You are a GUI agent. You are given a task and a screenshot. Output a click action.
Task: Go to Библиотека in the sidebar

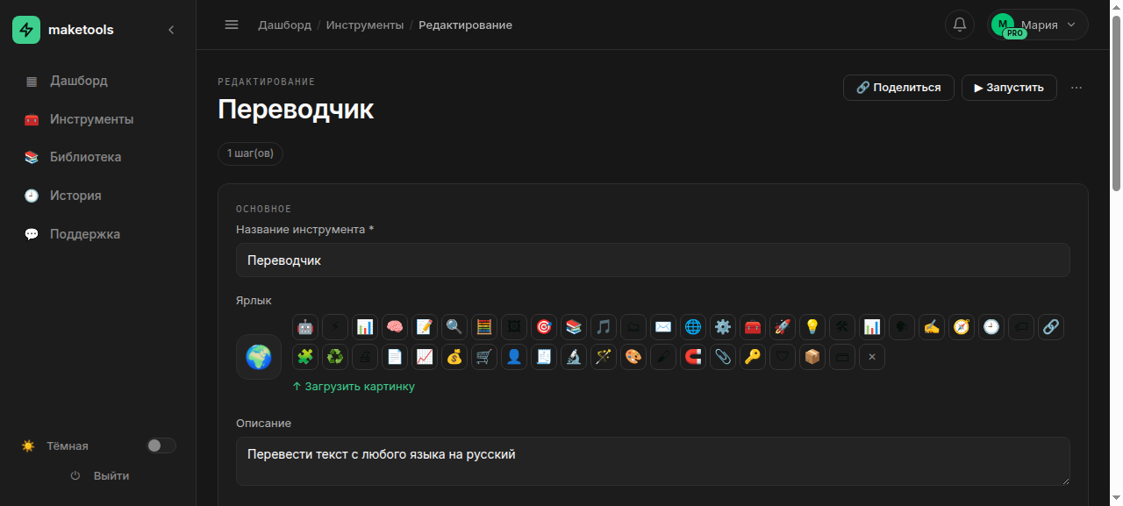click(x=97, y=157)
